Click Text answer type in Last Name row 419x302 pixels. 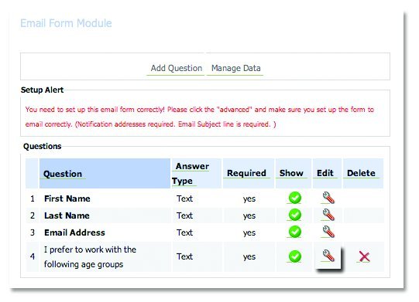184,215
